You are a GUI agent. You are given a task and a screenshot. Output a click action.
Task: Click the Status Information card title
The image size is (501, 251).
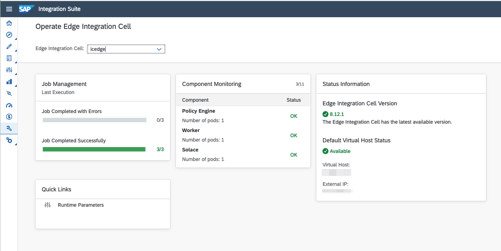click(346, 84)
